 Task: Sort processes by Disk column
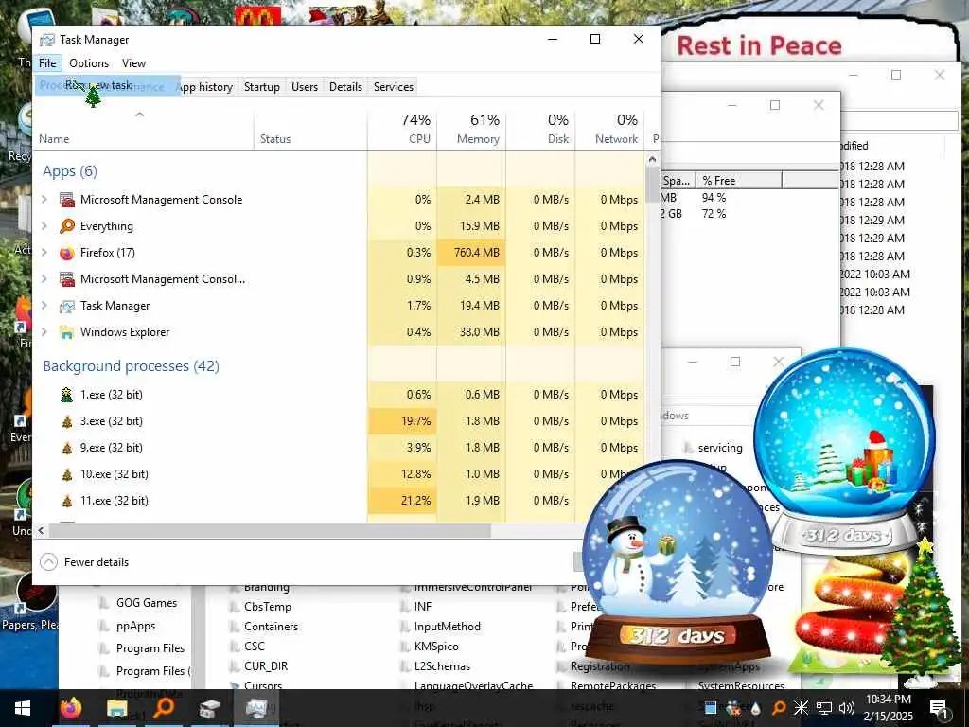click(540, 129)
